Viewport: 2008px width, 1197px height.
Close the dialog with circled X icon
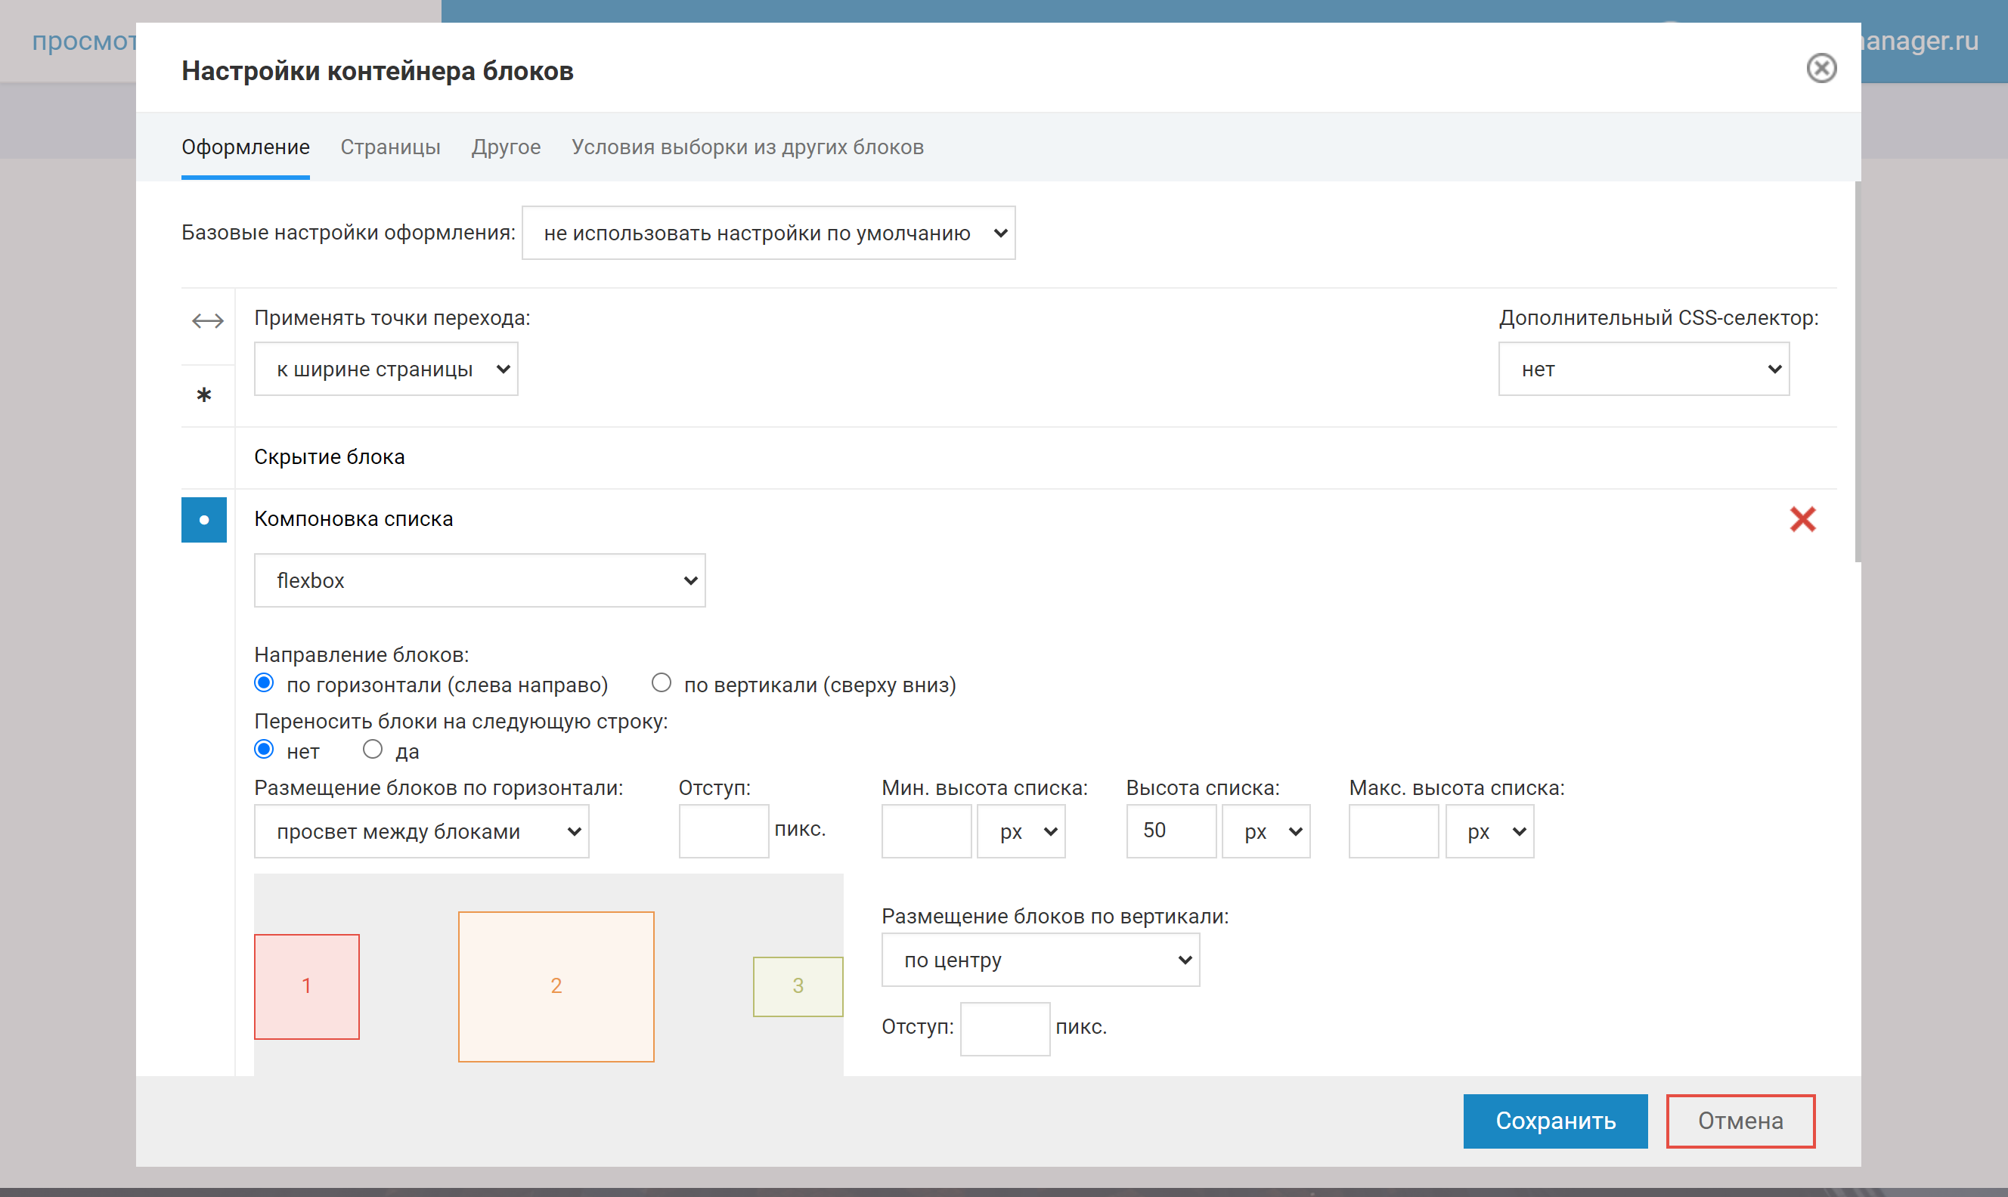tap(1821, 69)
